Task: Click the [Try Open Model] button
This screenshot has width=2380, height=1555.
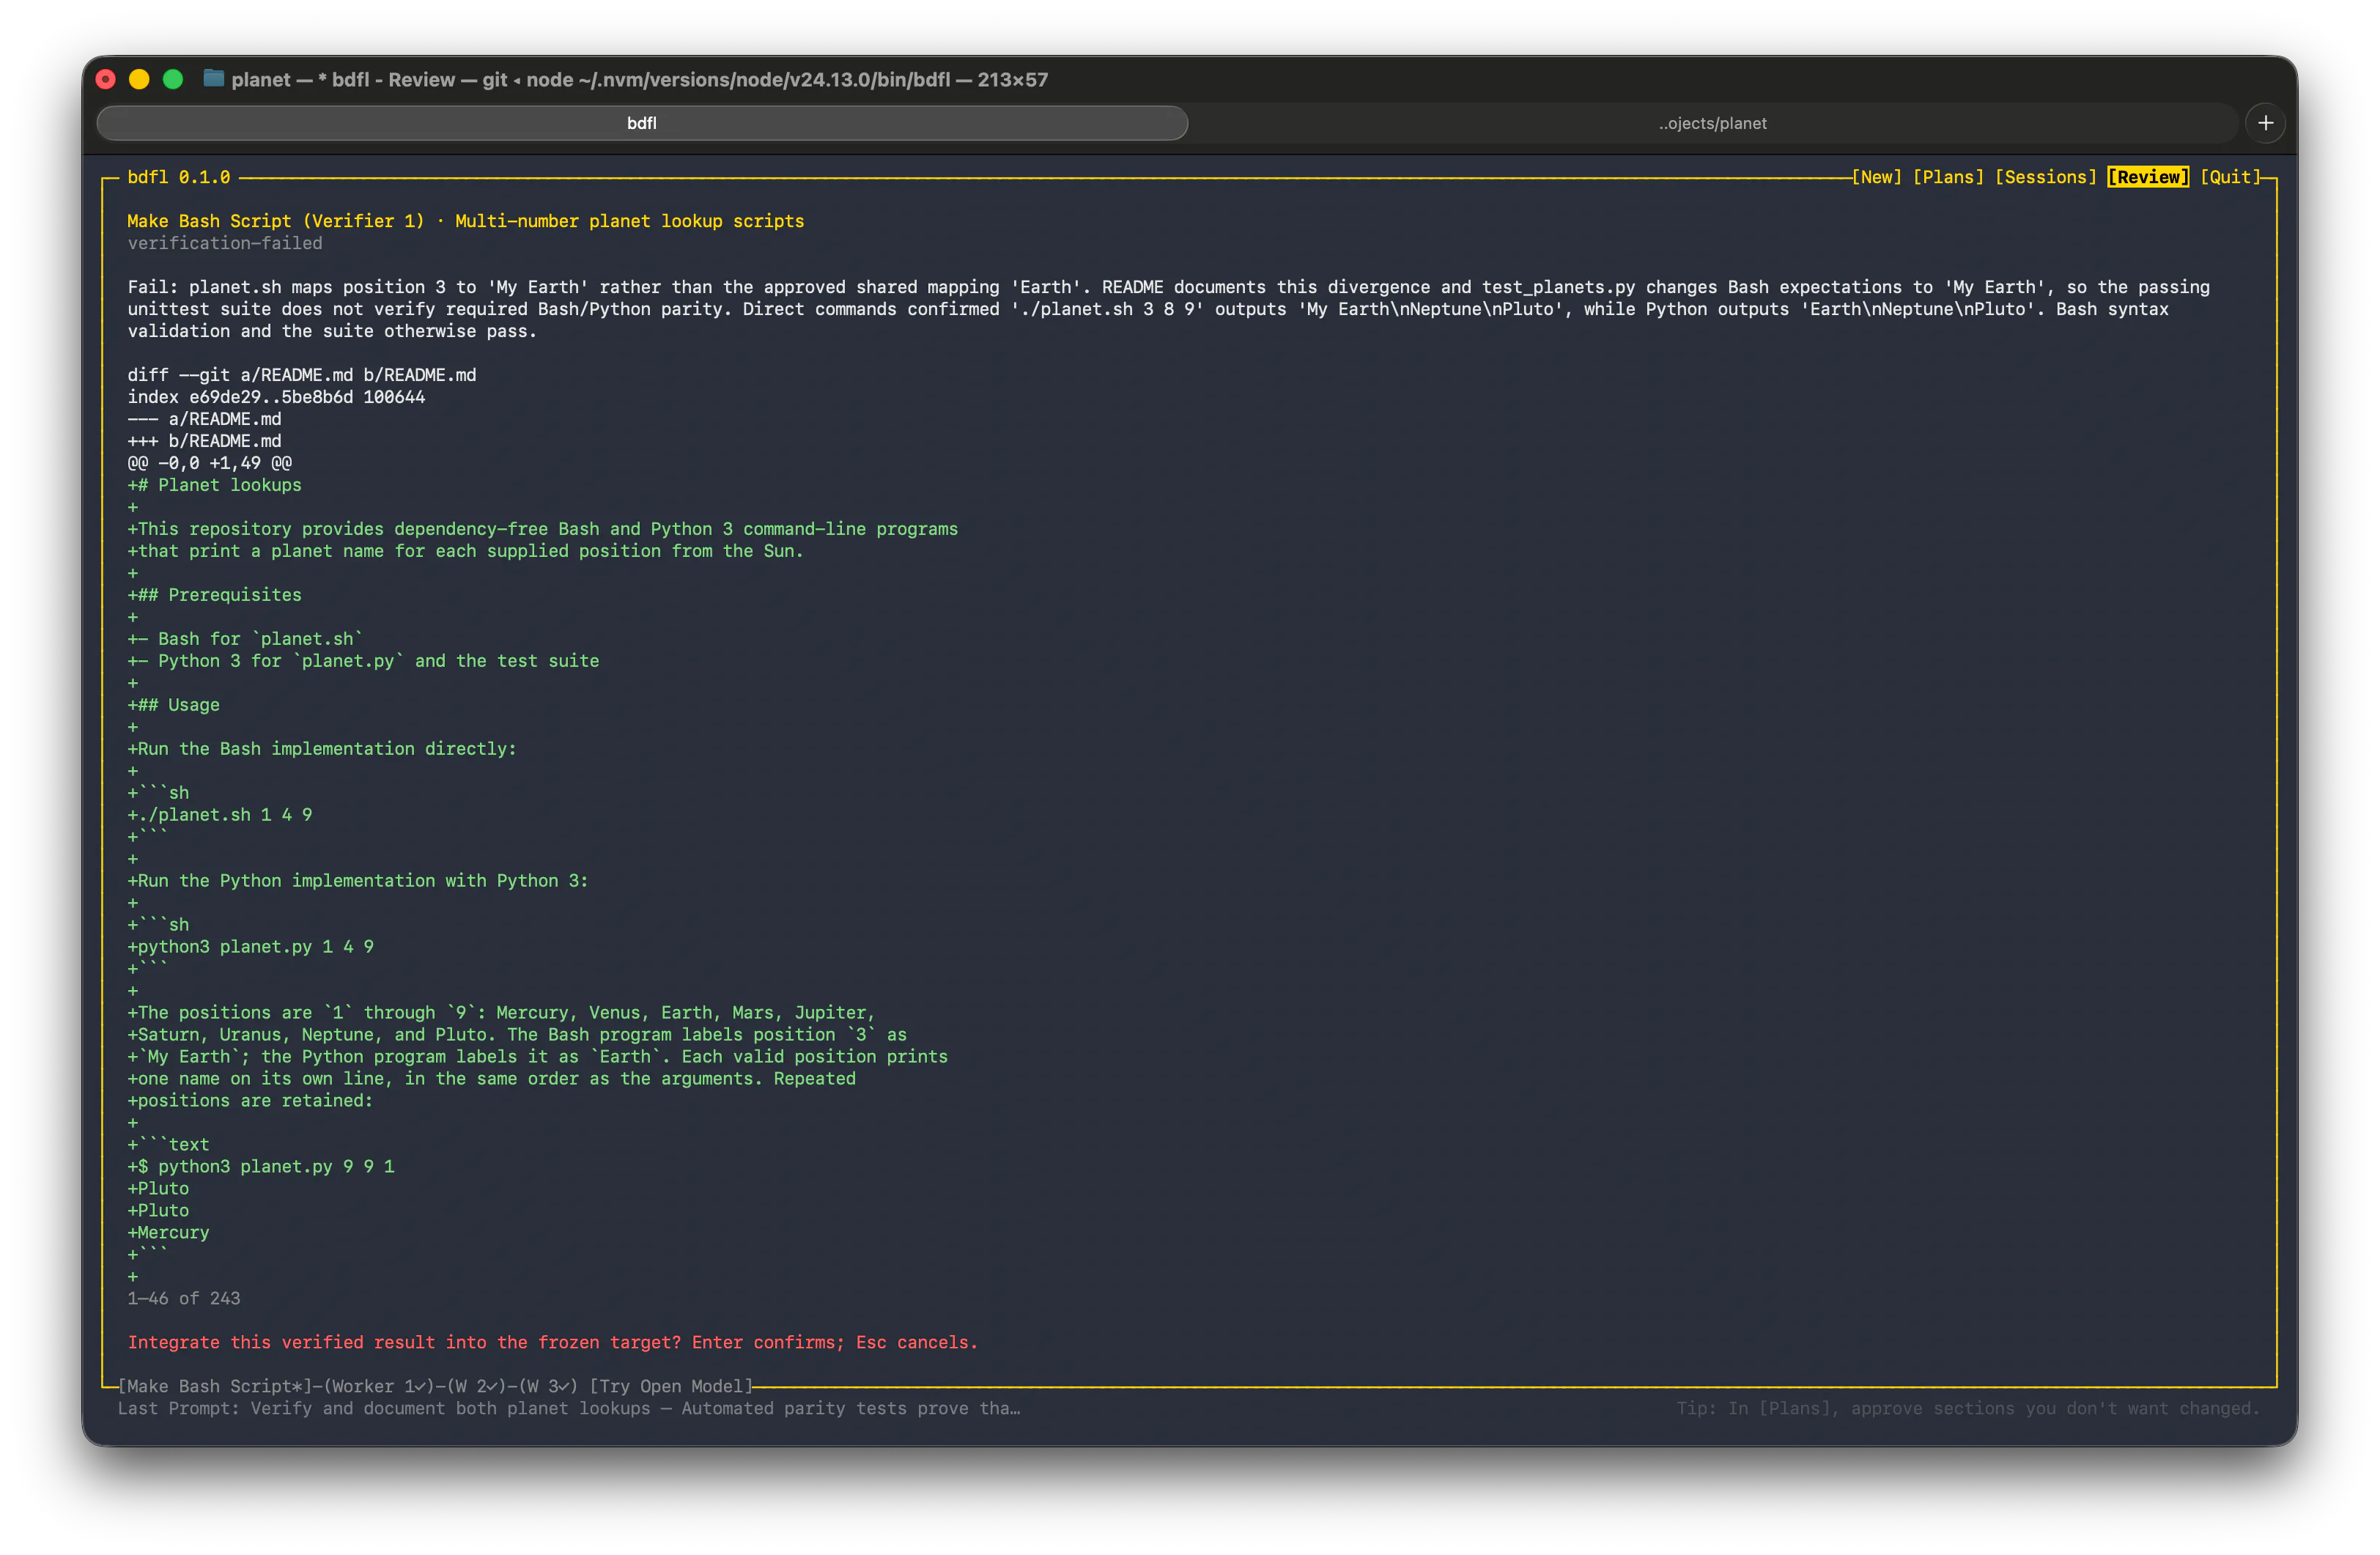Action: [671, 1386]
